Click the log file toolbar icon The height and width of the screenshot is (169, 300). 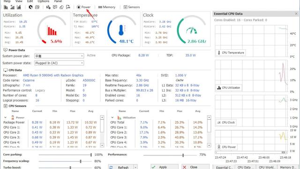68,7
